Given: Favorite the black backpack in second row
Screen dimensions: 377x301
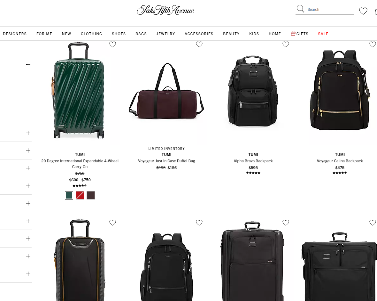Looking at the screenshot, I should tap(199, 223).
